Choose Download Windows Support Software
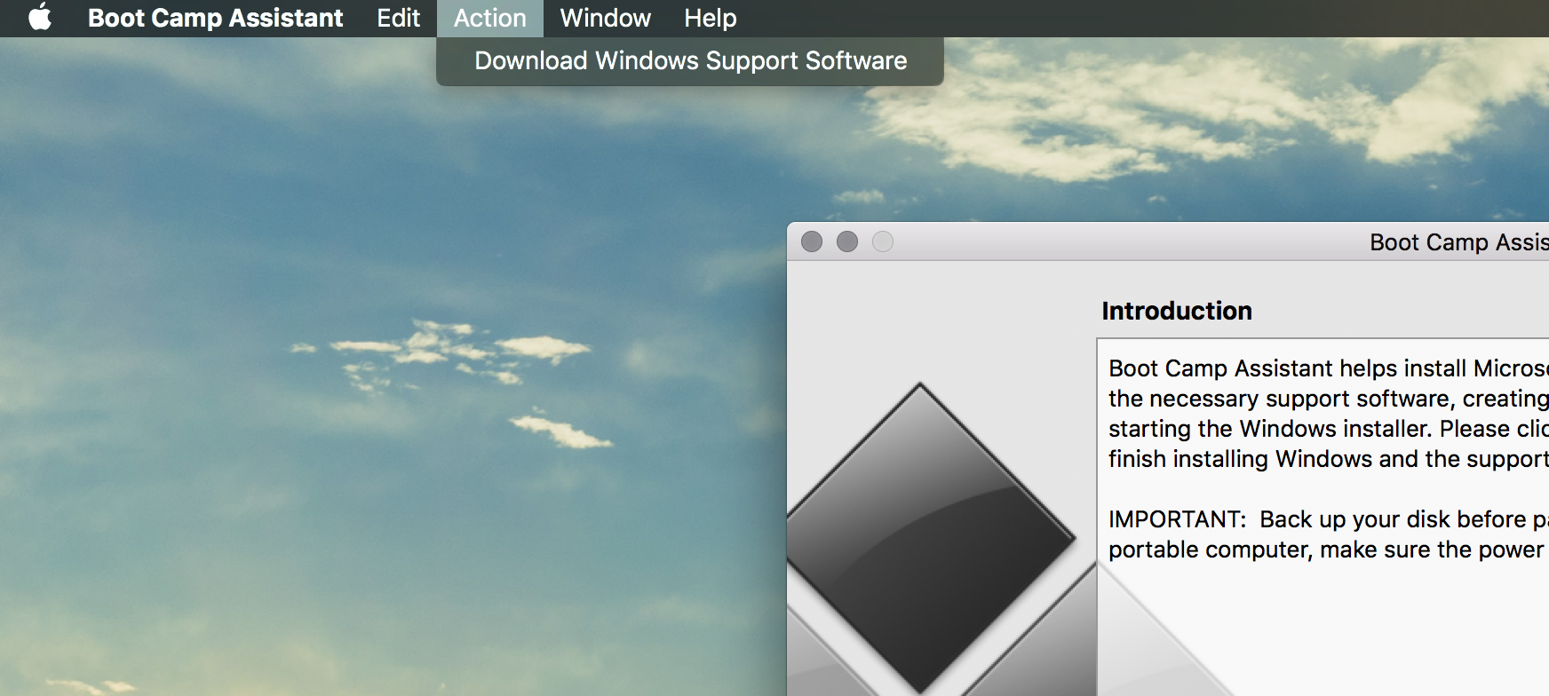 690,60
